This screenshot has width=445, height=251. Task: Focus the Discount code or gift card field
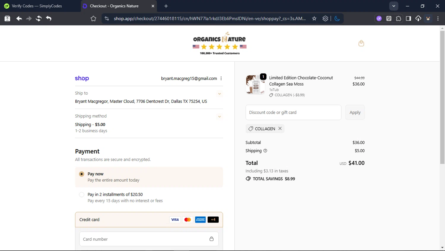(293, 112)
